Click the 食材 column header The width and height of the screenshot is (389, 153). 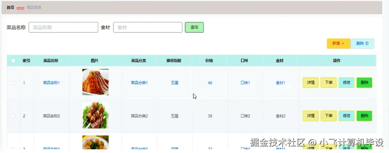pos(280,60)
